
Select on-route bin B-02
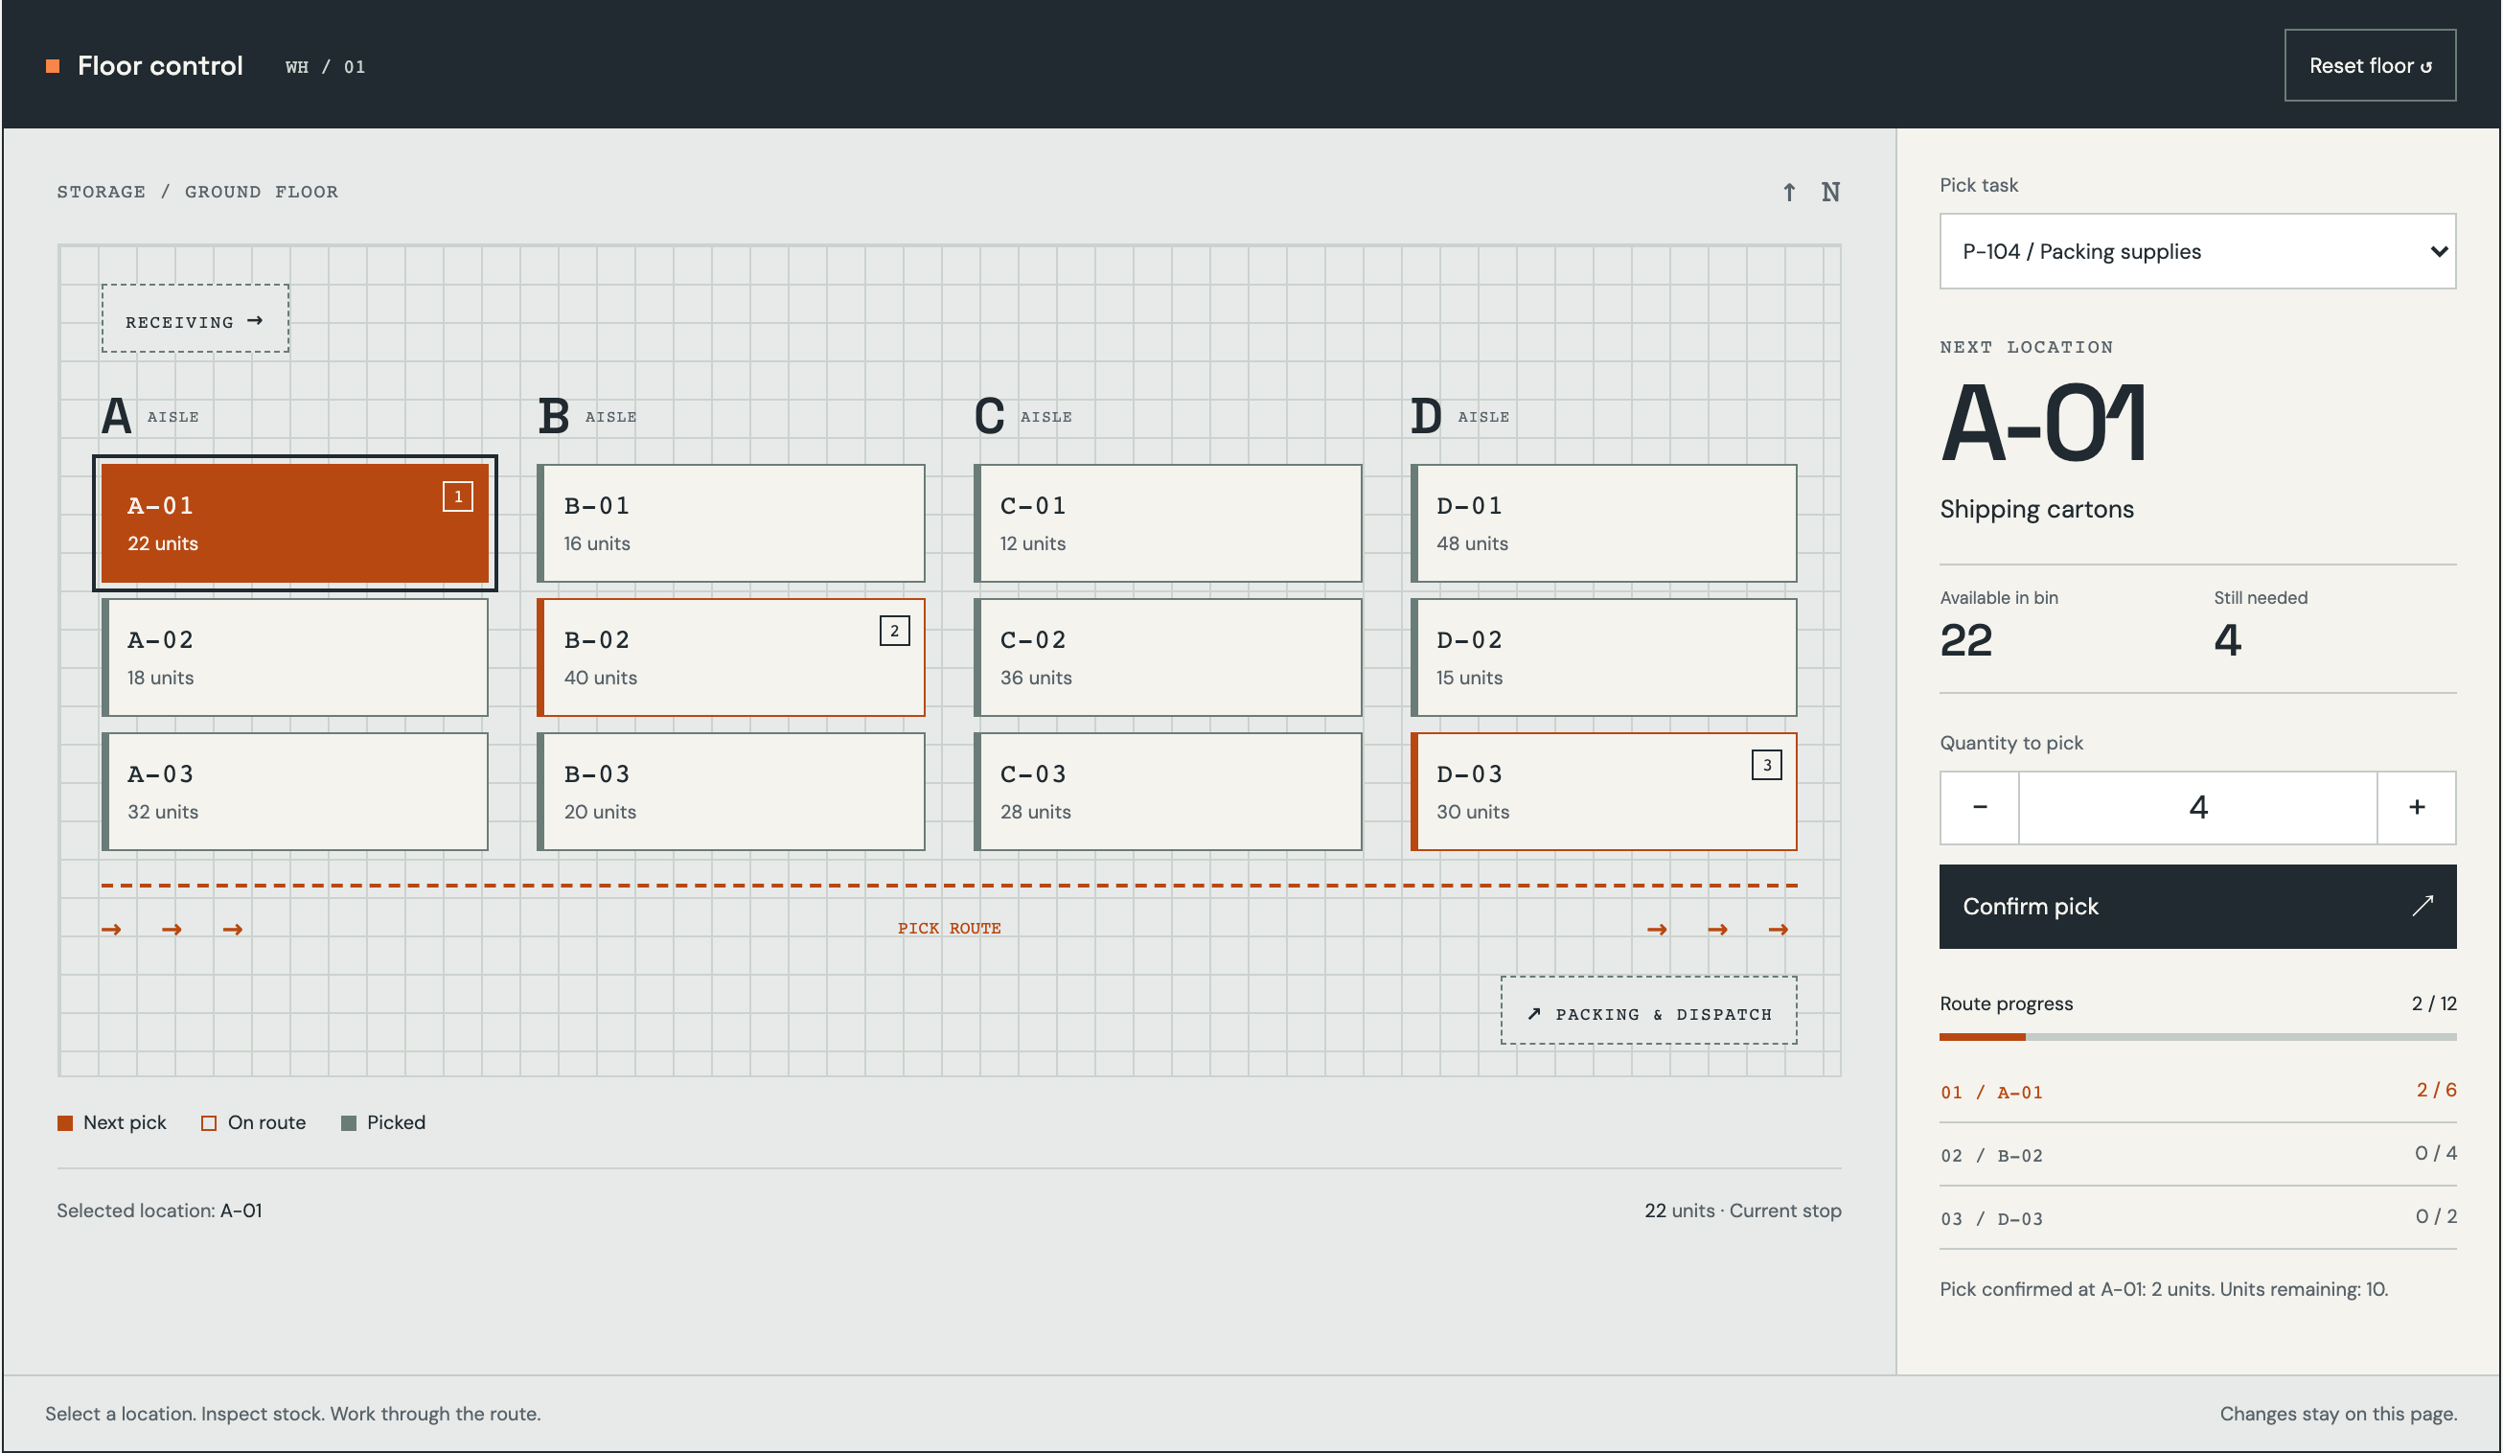(731, 657)
